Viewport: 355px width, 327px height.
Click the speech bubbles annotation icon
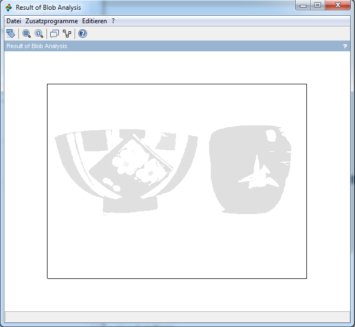point(55,34)
